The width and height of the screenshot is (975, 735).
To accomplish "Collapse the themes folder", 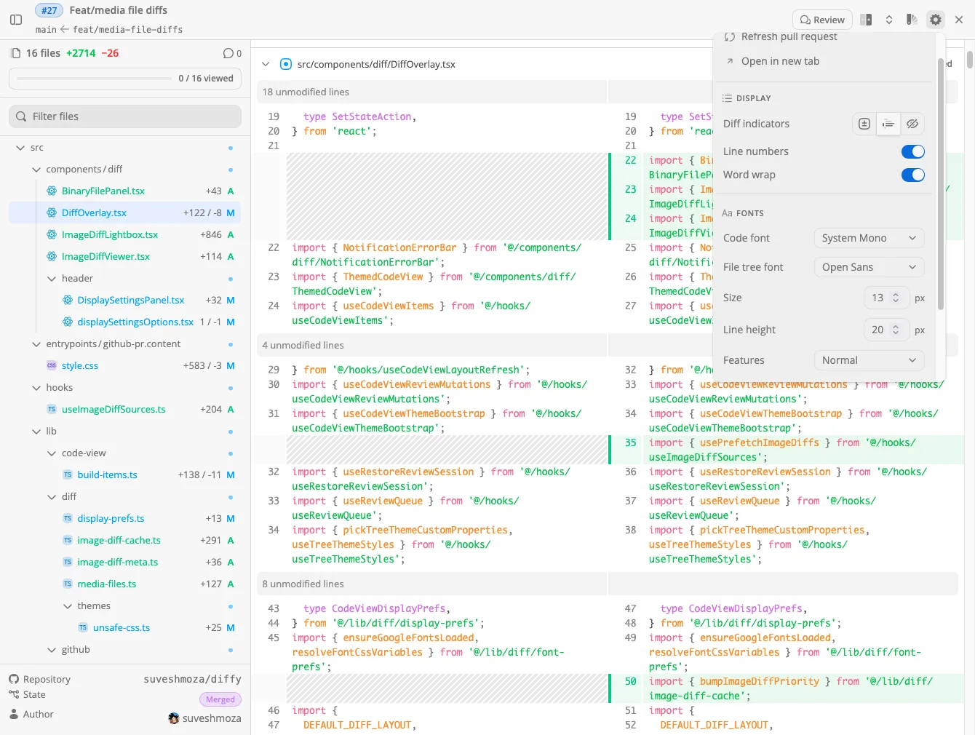I will tap(68, 606).
